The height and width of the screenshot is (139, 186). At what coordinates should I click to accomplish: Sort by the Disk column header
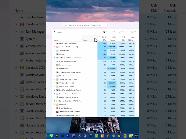tap(121, 39)
